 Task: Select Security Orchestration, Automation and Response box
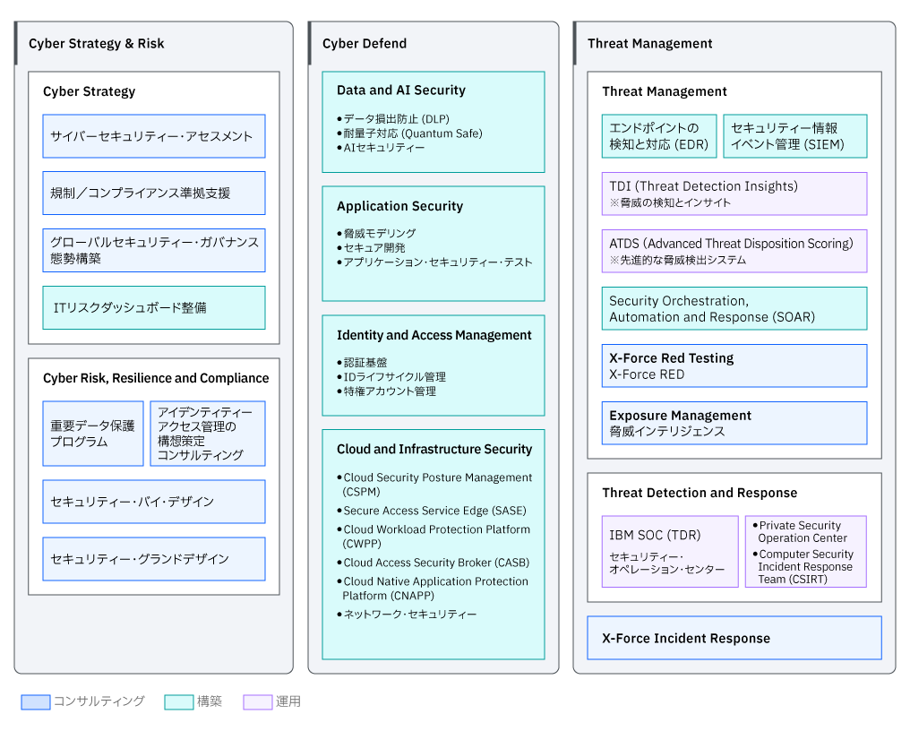pyautogui.click(x=734, y=309)
